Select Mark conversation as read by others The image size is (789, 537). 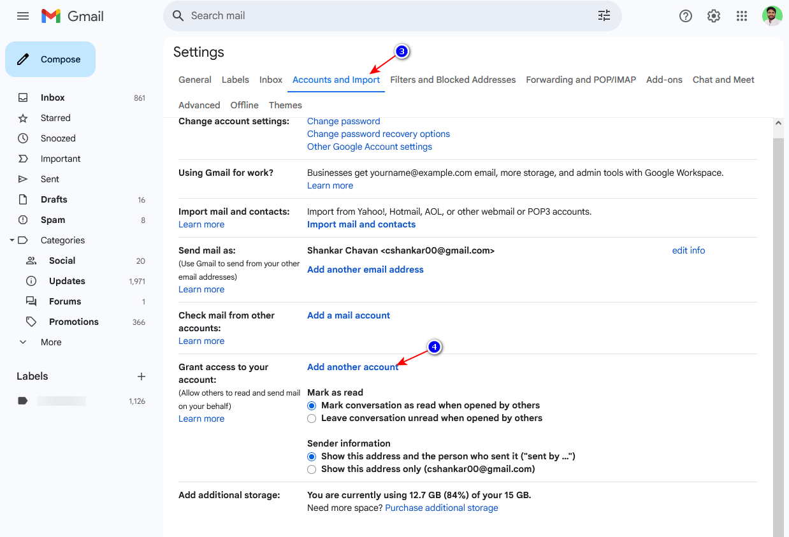point(312,406)
